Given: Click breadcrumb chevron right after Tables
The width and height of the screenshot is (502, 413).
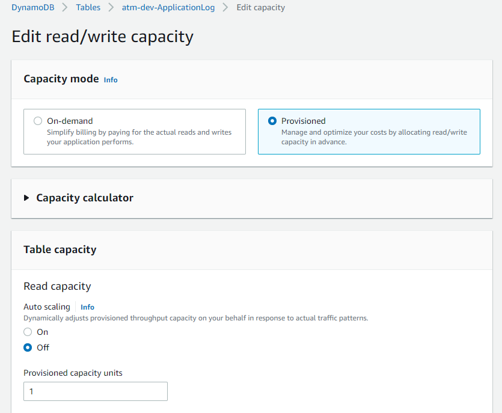Looking at the screenshot, I should tap(111, 8).
